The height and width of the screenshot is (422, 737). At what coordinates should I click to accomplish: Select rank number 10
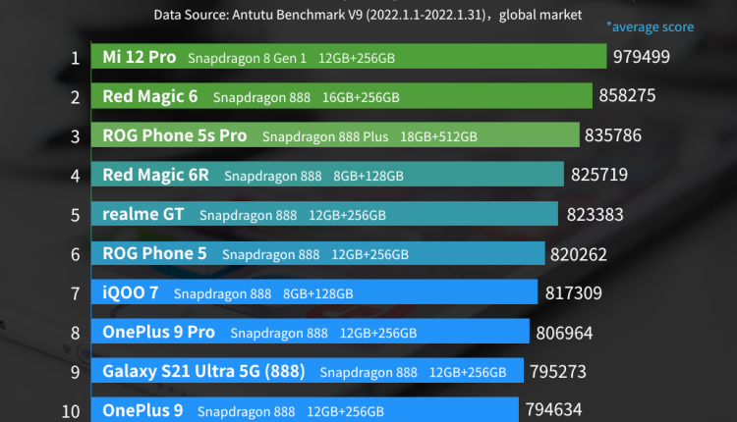click(71, 410)
